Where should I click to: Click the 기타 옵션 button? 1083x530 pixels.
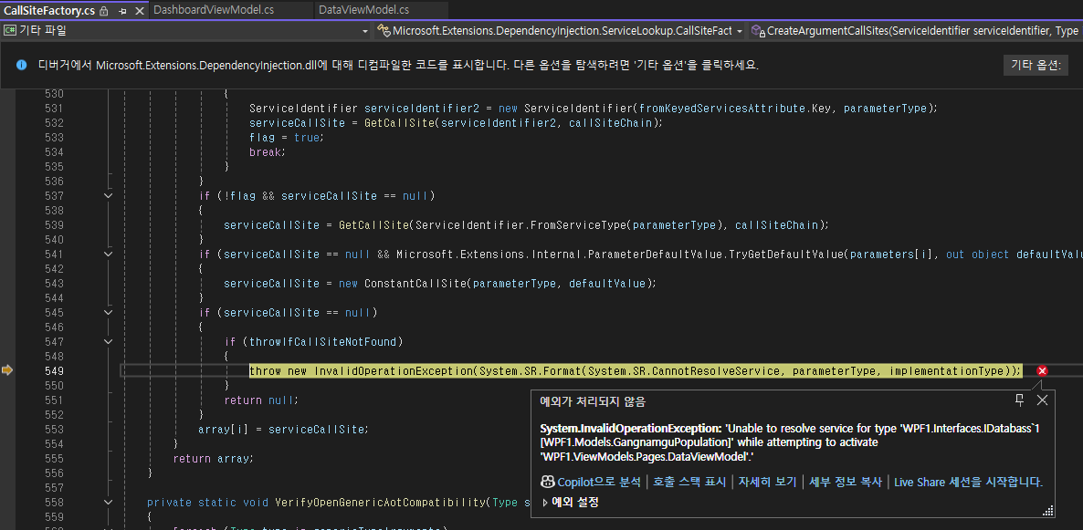[1036, 65]
